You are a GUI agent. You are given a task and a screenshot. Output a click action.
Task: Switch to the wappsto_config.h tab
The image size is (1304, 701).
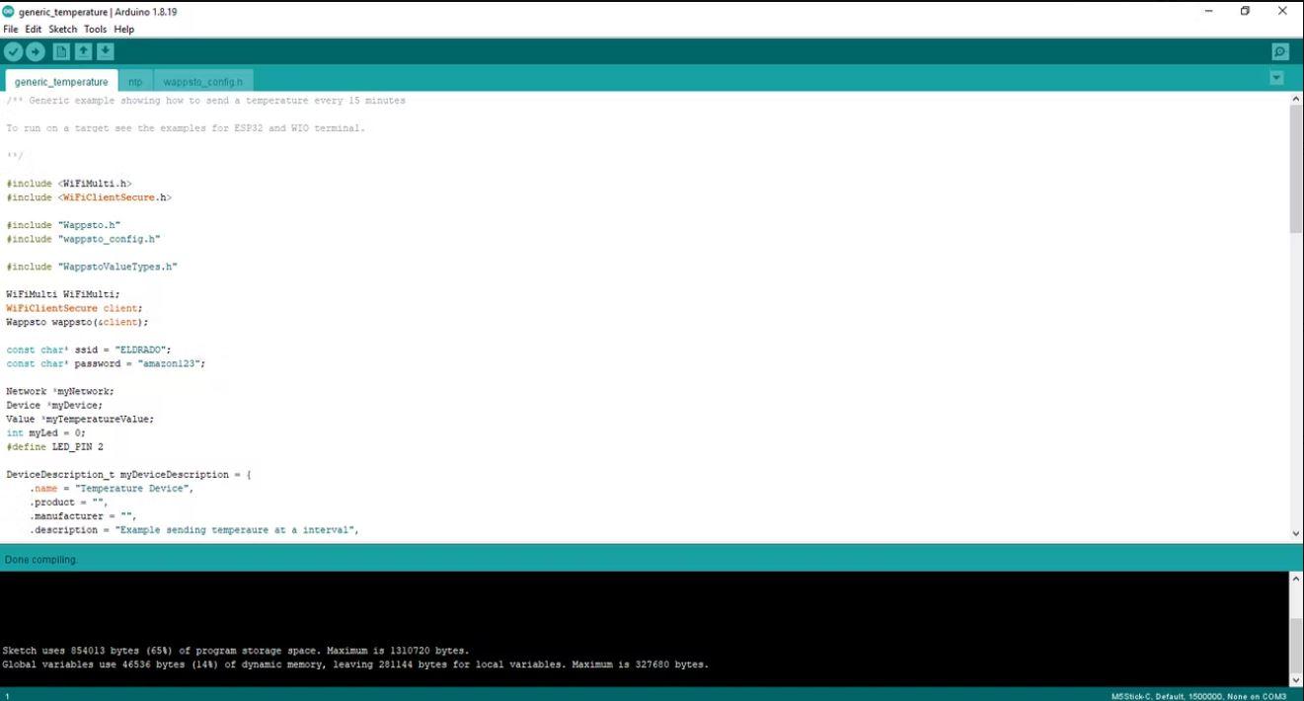[202, 81]
